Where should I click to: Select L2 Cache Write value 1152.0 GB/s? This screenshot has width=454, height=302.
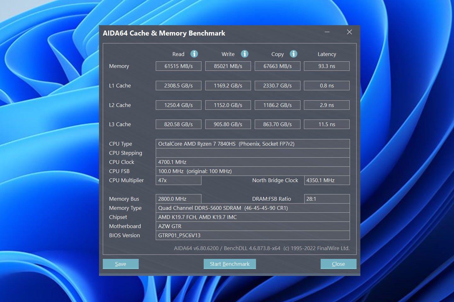228,105
